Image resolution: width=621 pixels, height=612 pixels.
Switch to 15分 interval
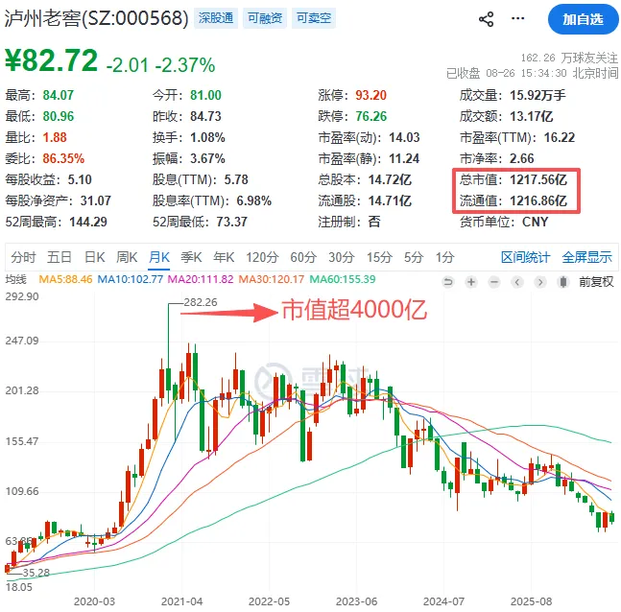pyautogui.click(x=379, y=257)
